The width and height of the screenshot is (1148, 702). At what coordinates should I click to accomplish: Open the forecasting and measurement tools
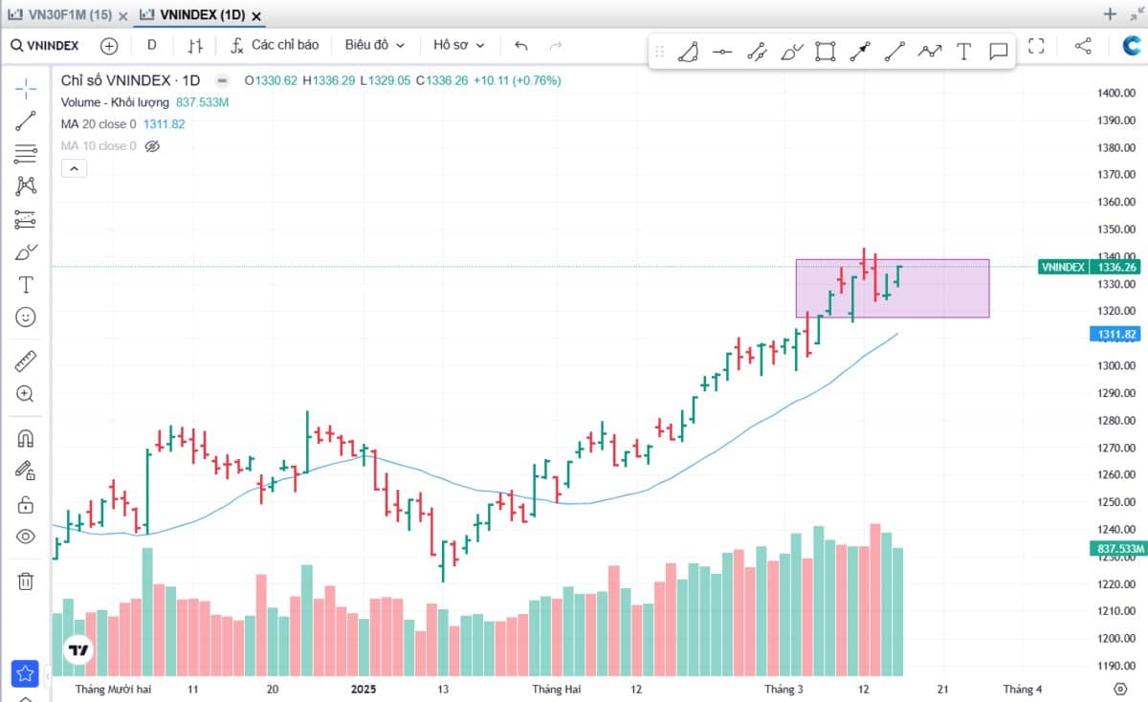26,219
